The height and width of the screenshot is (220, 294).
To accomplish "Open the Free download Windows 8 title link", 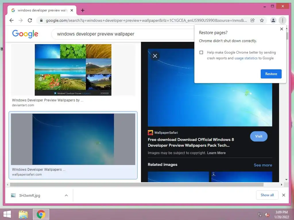I will point(191,142).
